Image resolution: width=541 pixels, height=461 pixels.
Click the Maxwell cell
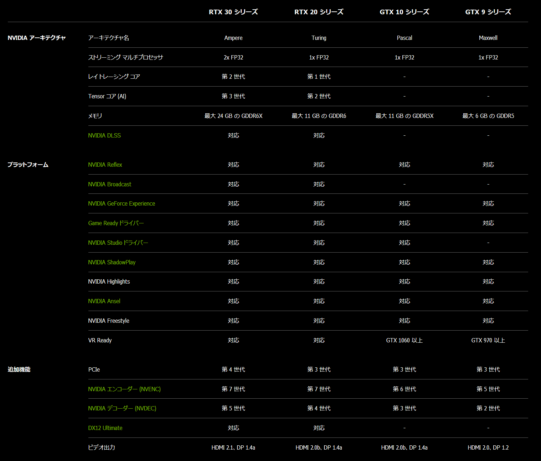point(488,38)
